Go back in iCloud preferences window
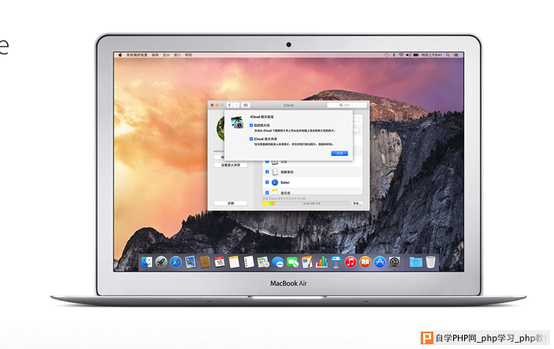 [229, 106]
